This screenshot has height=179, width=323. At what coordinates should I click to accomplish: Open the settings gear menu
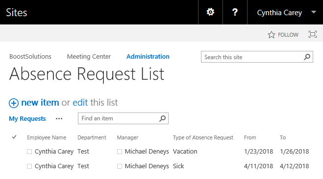(x=210, y=12)
